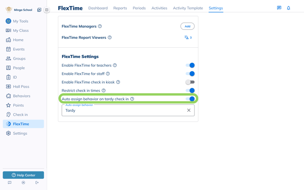Click the Auto assign behavior field
The width and height of the screenshot is (304, 190).
128,110
